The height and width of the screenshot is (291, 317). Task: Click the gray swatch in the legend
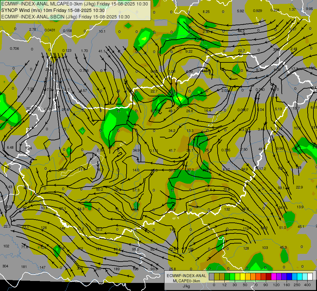tap(211, 277)
